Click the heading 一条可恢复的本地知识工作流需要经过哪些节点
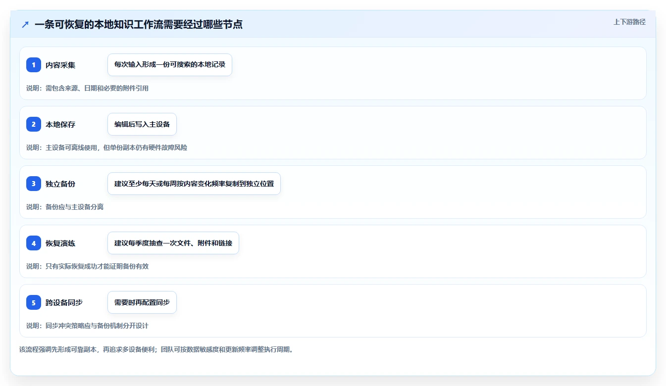Screen dimensions: 666x386 (x=139, y=24)
